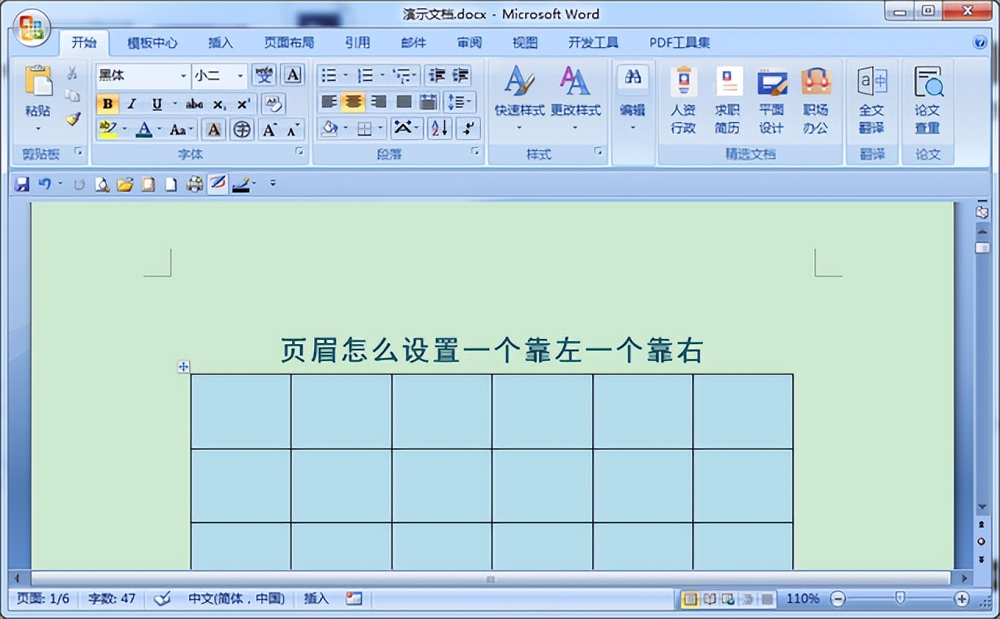Click Open folder icon in quick toolbar

[125, 184]
